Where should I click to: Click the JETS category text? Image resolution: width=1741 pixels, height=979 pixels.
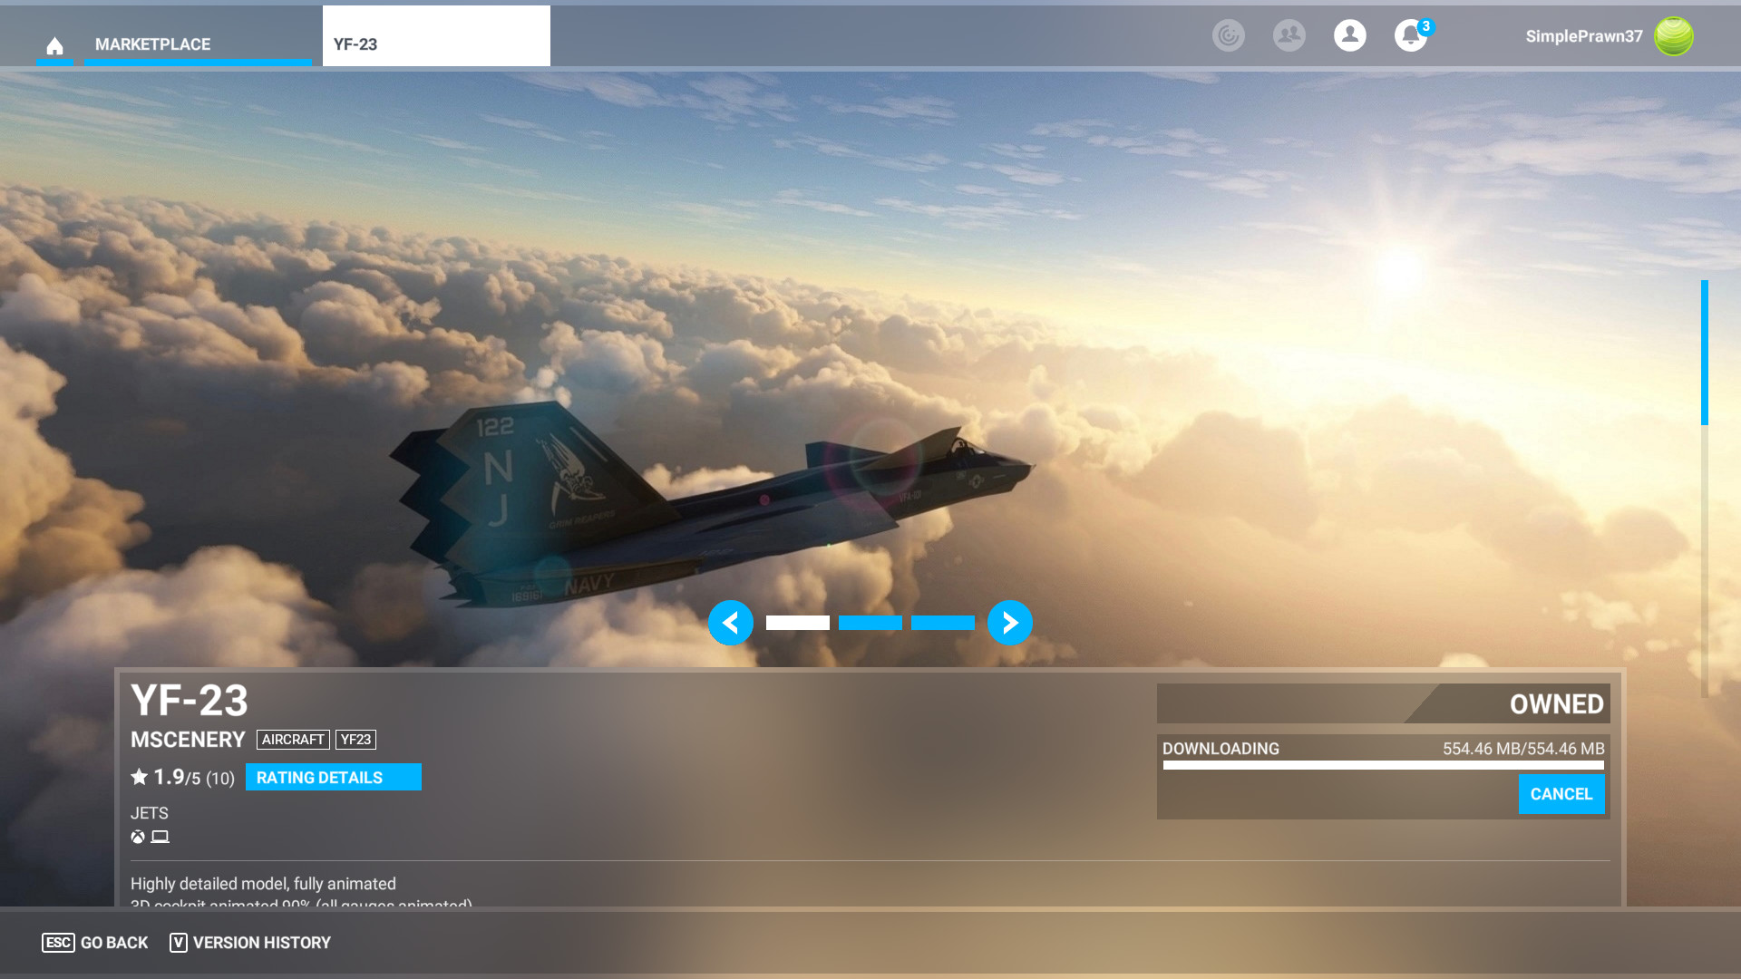pyautogui.click(x=150, y=813)
